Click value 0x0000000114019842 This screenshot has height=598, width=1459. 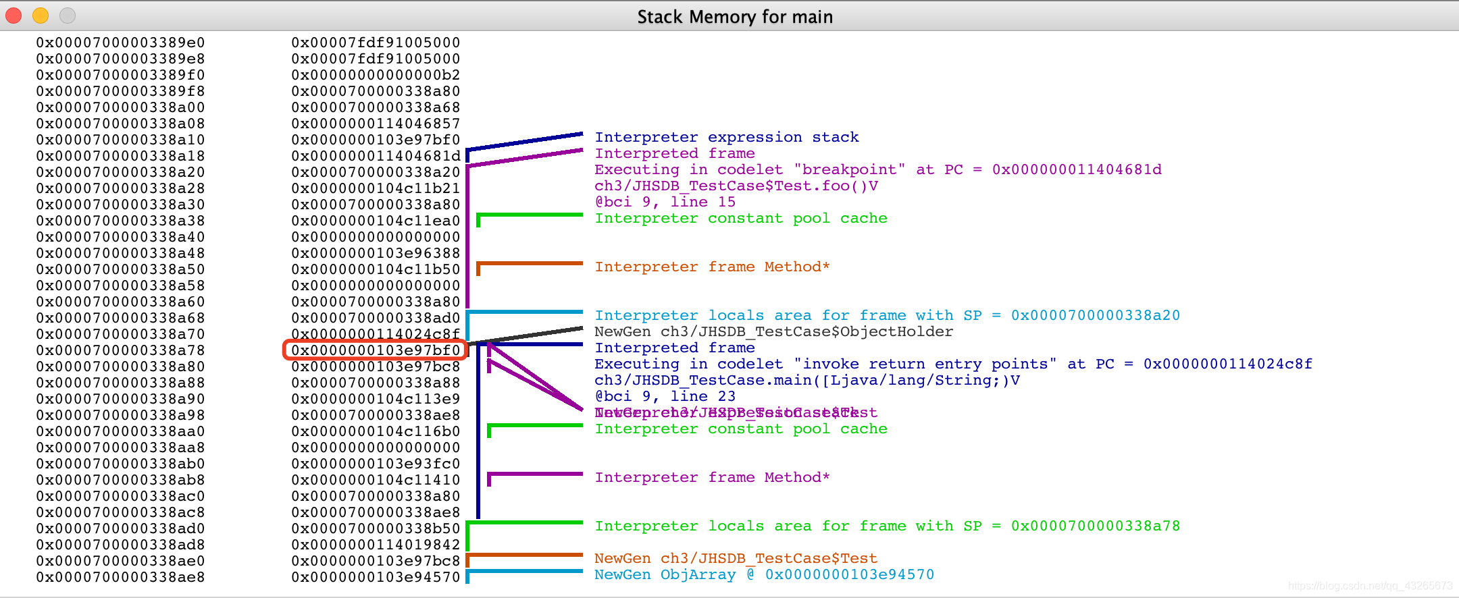[x=376, y=545]
